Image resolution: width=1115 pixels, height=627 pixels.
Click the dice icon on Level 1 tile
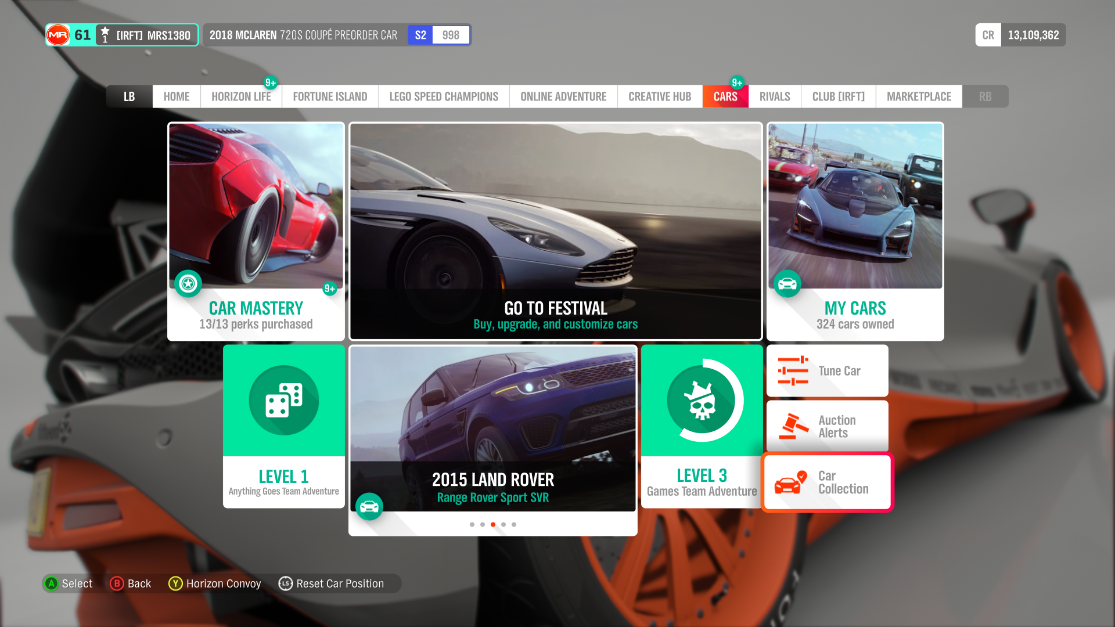point(284,400)
